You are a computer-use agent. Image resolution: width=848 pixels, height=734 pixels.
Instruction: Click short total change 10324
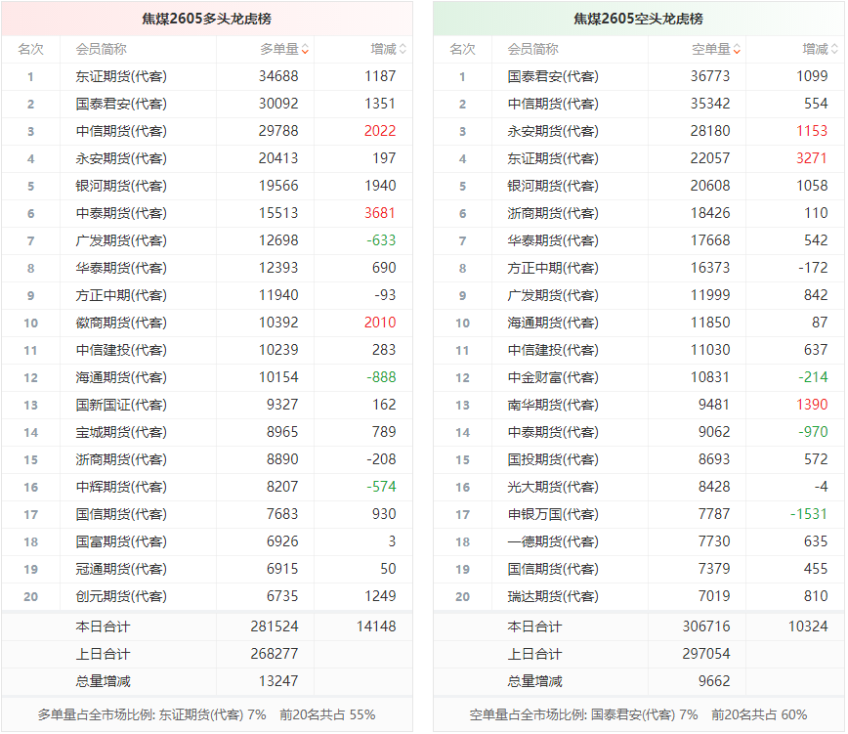pos(808,626)
